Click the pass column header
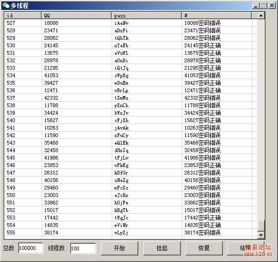This screenshot has width=278, height=262. pos(147,15)
